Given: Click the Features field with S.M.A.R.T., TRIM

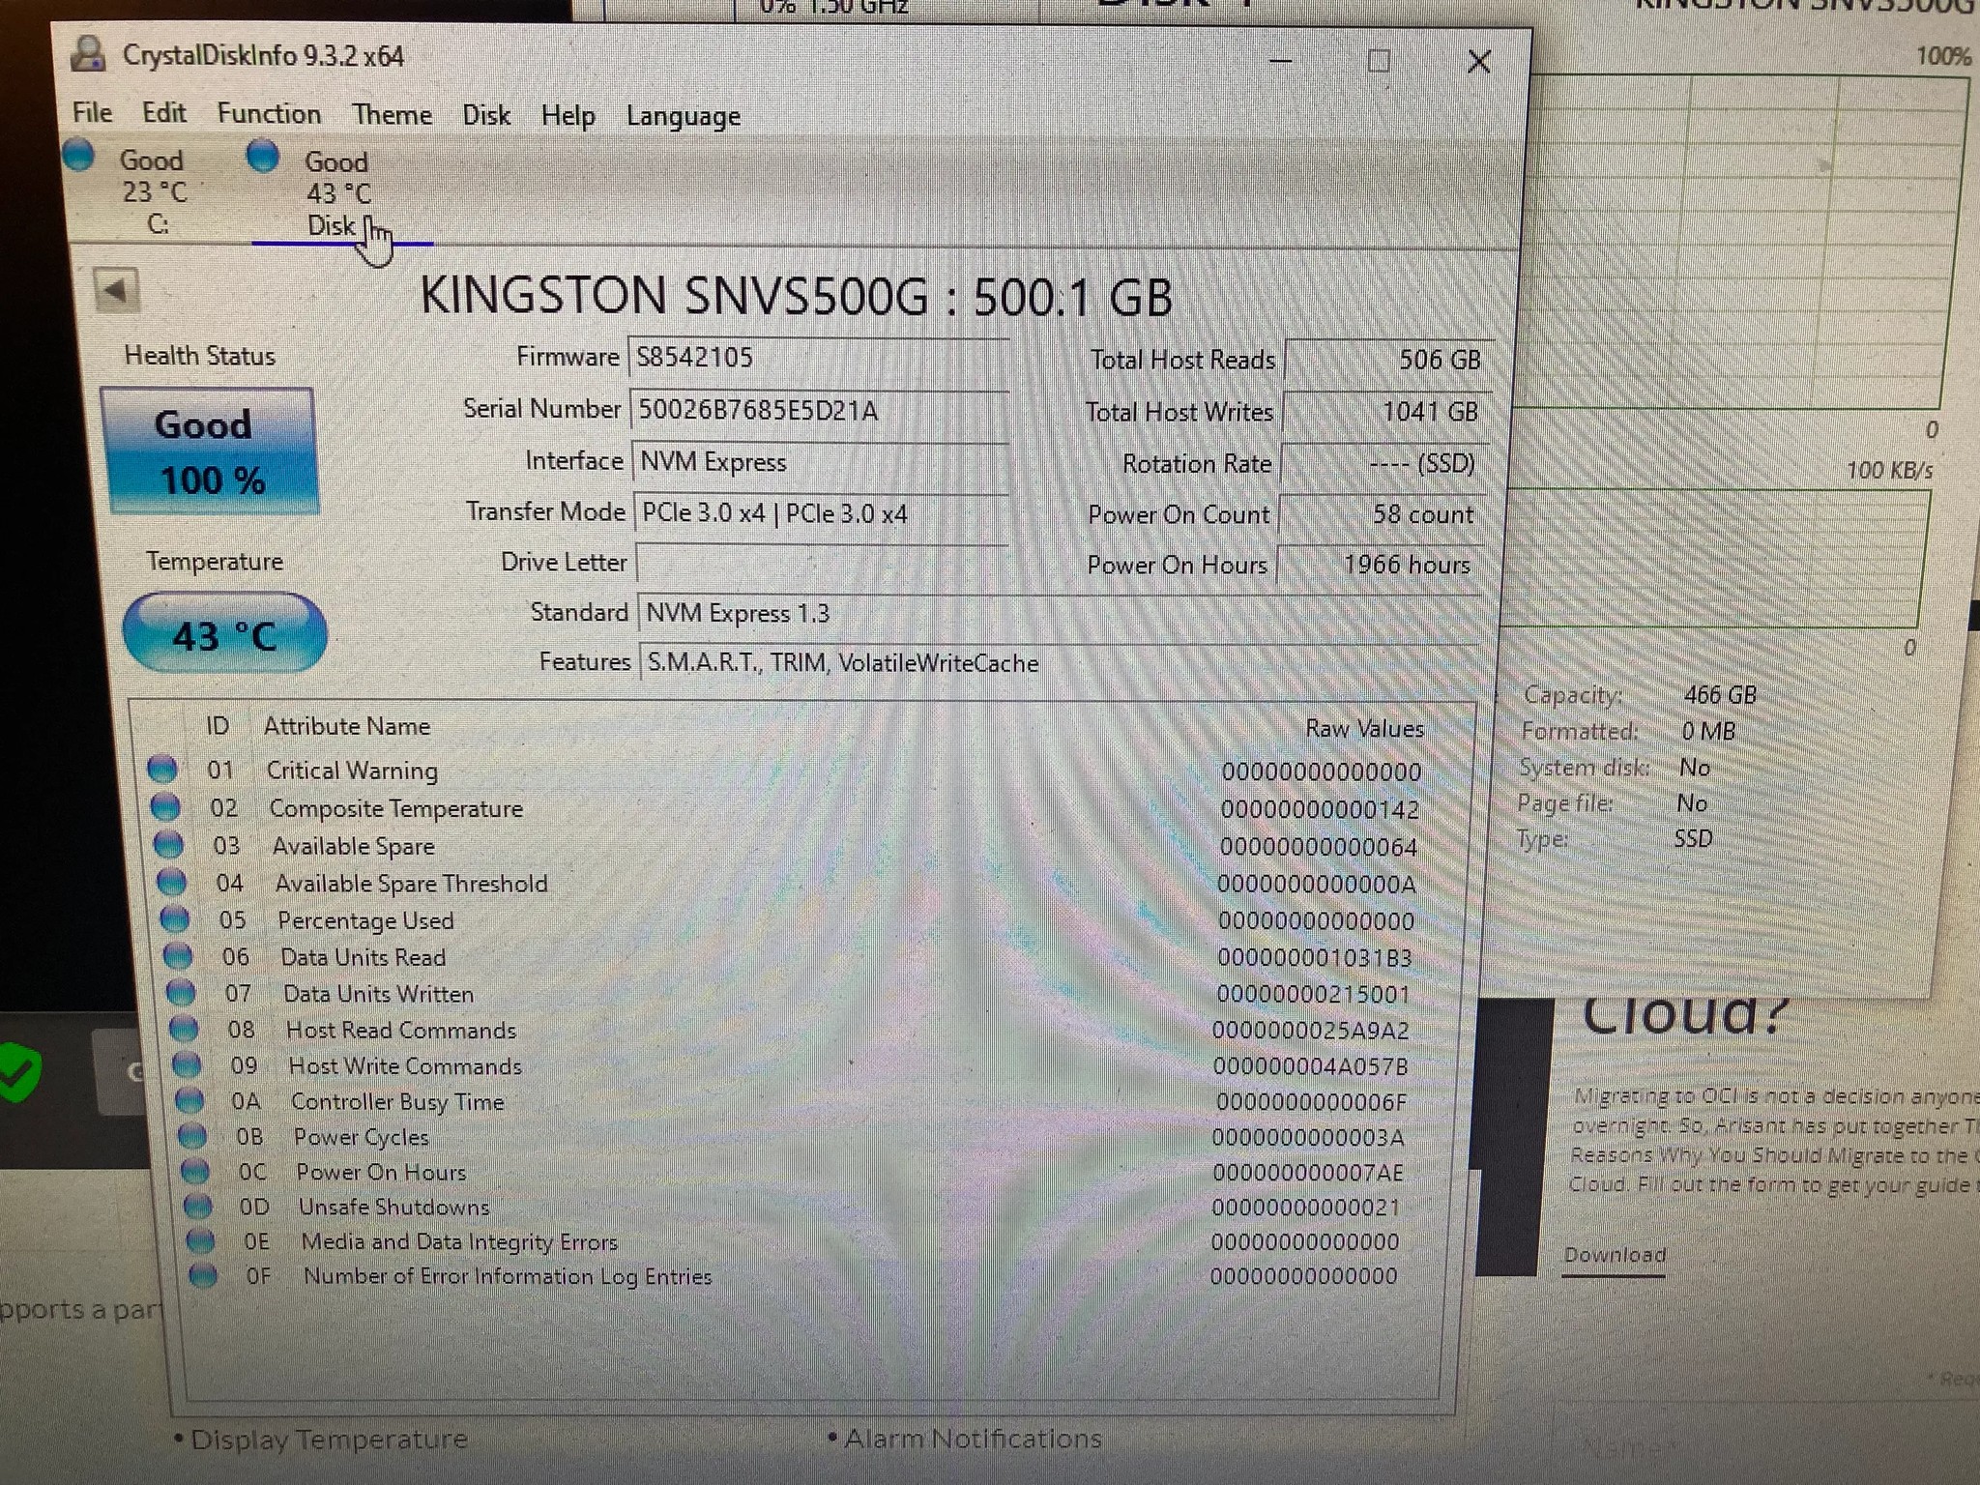Looking at the screenshot, I should coord(1061,663).
